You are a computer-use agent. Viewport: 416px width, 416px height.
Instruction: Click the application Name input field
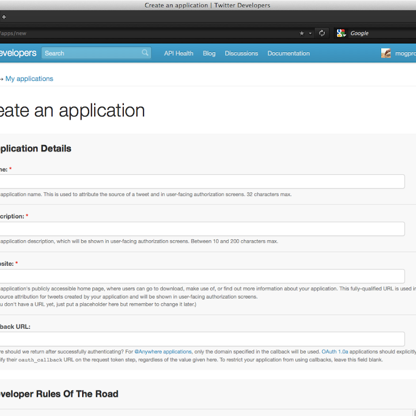point(202,181)
